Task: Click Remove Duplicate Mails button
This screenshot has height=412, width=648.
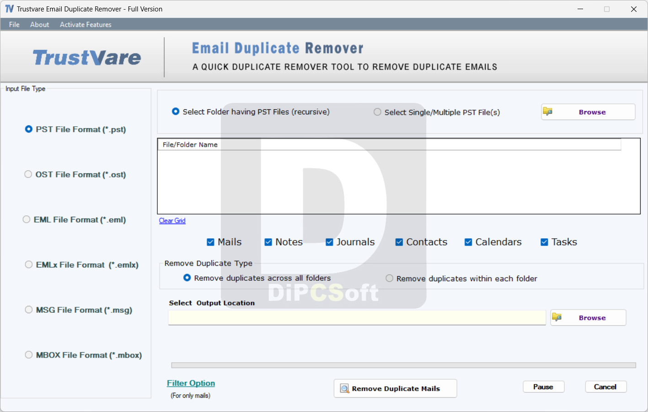Action: 395,388
